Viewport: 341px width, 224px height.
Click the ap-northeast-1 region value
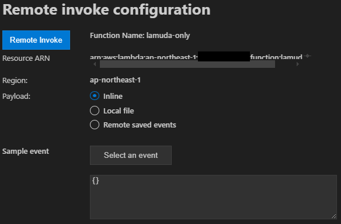(x=115, y=80)
